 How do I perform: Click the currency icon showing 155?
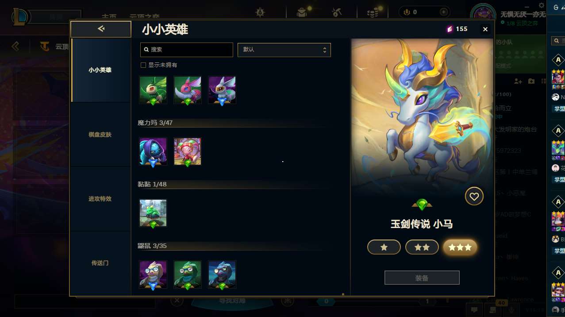coord(450,29)
